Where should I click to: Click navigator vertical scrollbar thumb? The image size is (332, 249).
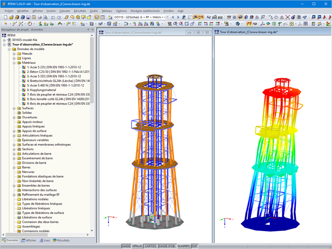click(92, 71)
